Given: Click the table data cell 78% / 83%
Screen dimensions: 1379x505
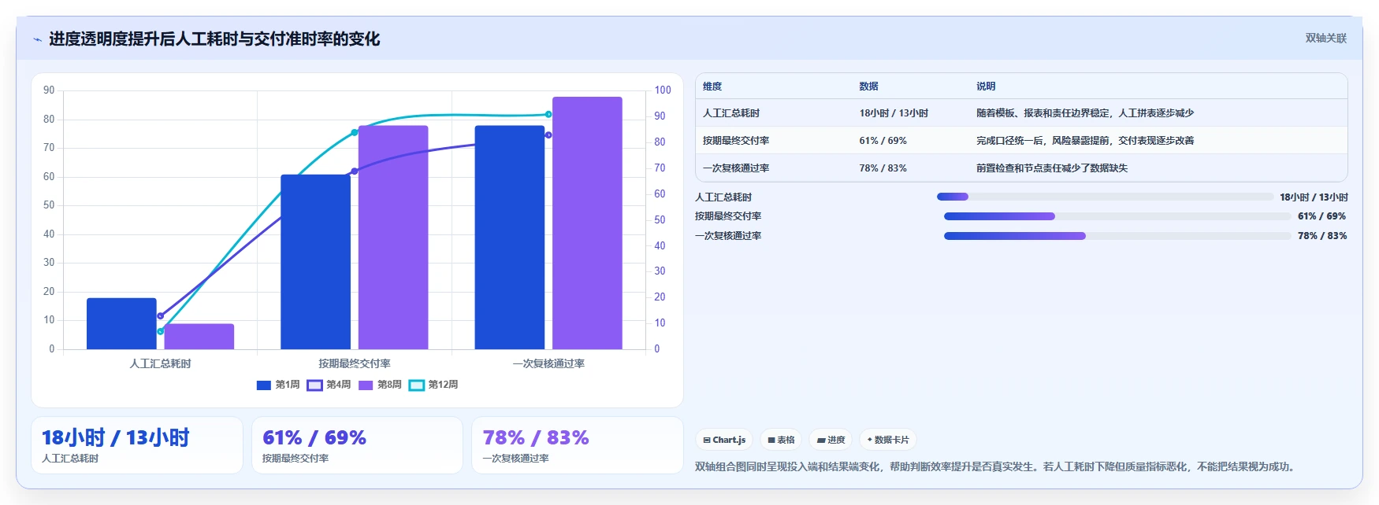Looking at the screenshot, I should point(883,168).
